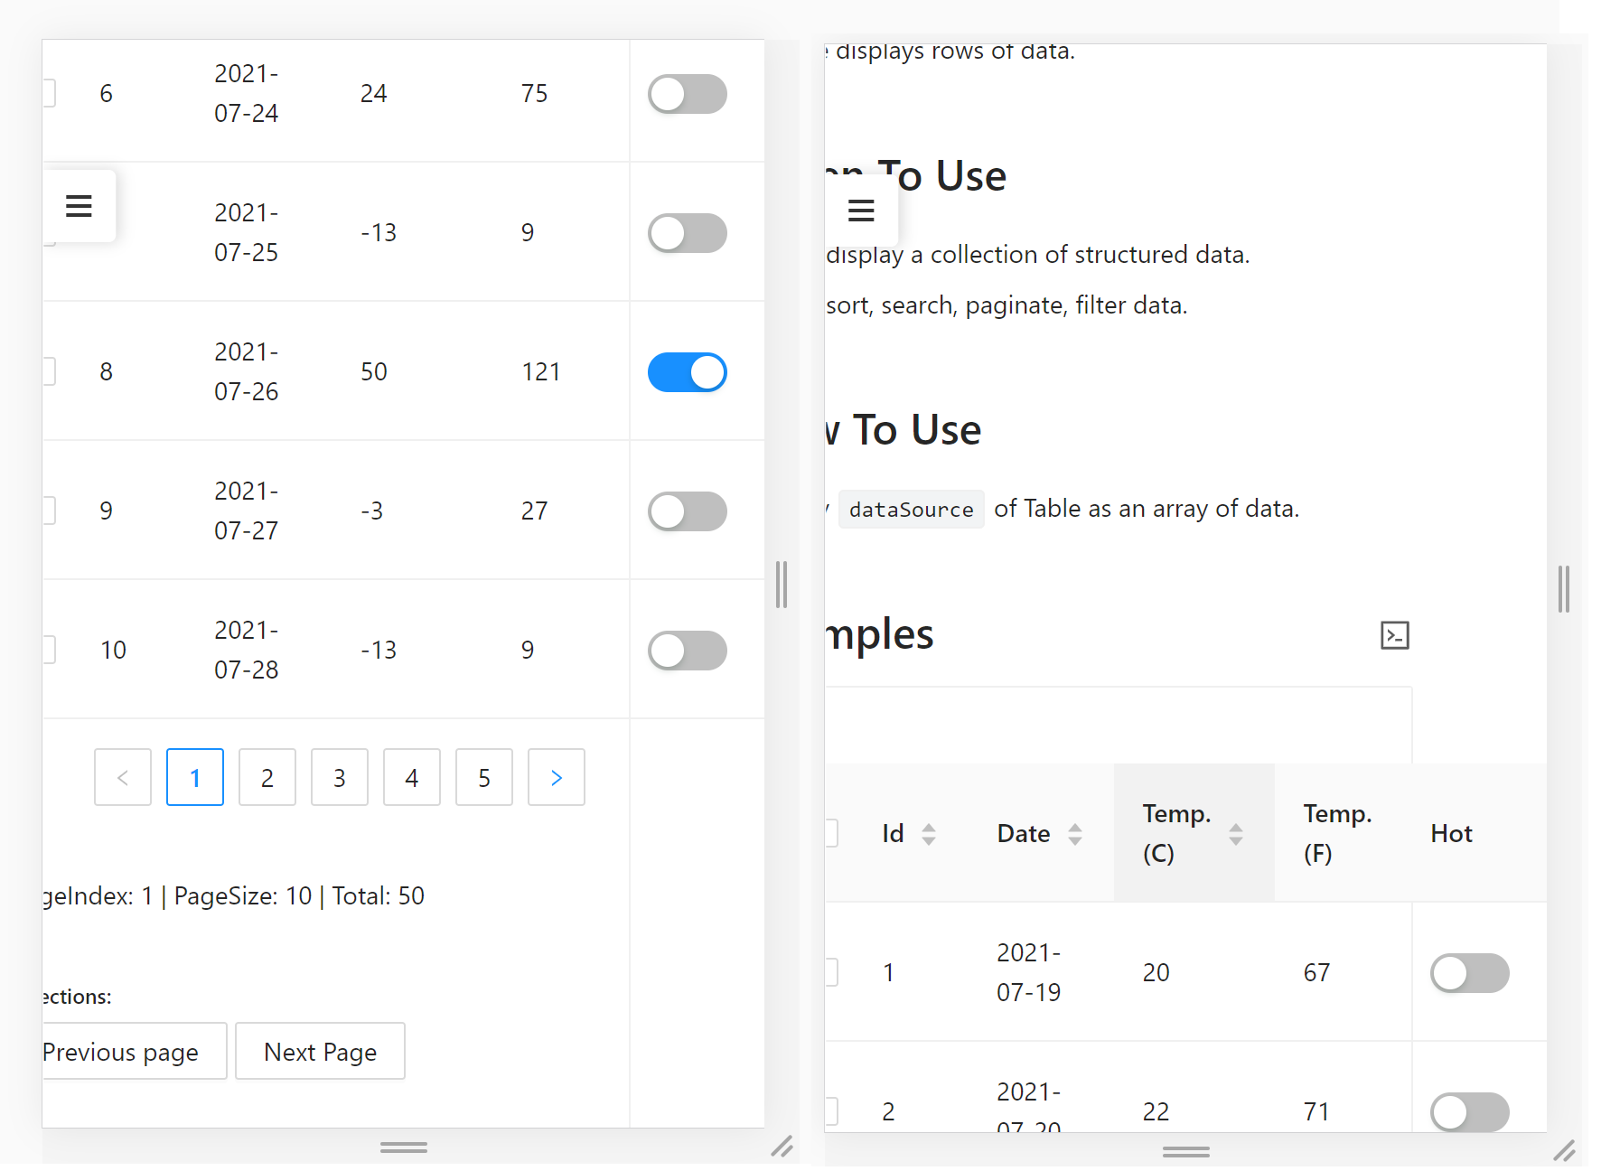
Task: Click the vertical splitter handle of the left panel
Action: click(782, 585)
